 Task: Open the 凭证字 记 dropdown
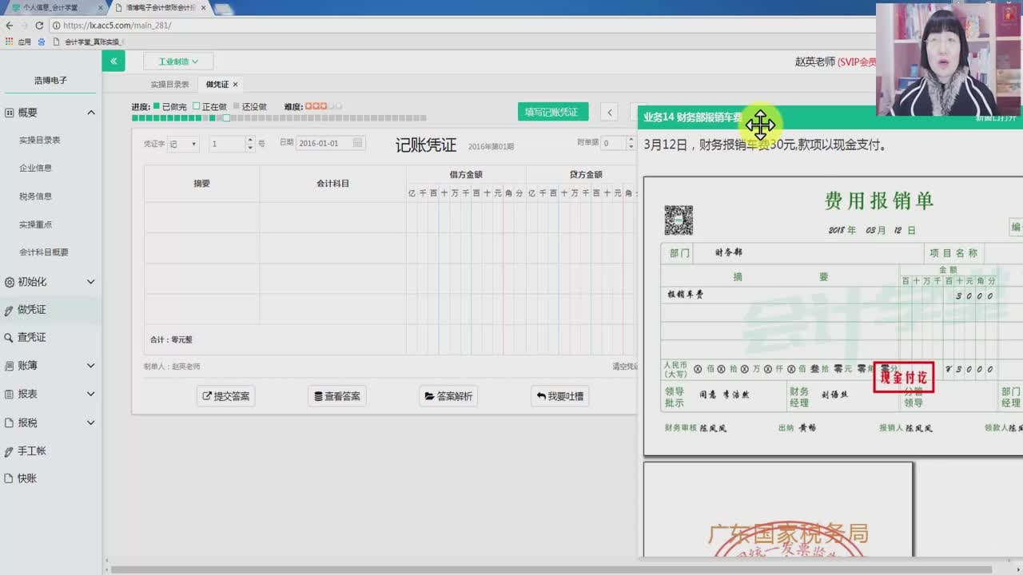(183, 144)
